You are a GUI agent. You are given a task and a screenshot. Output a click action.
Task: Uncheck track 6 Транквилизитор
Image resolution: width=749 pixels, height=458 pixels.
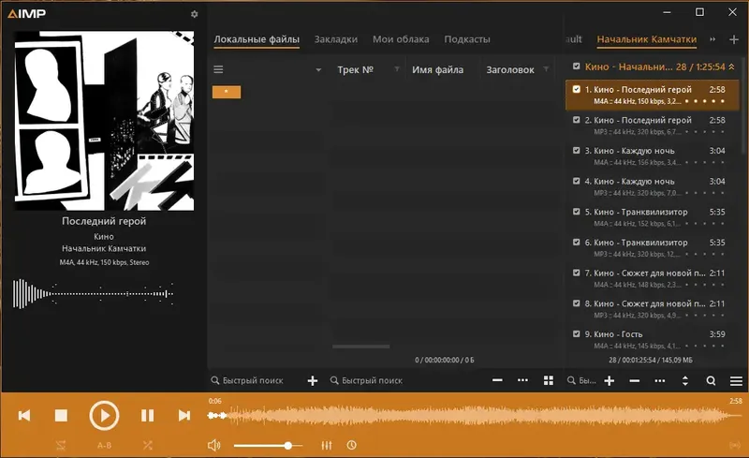[x=576, y=242]
